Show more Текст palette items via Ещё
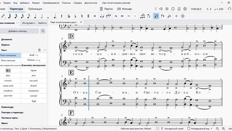 [x=34, y=101]
